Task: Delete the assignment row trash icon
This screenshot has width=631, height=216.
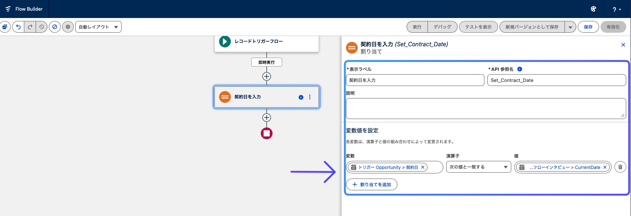Action: click(620, 167)
